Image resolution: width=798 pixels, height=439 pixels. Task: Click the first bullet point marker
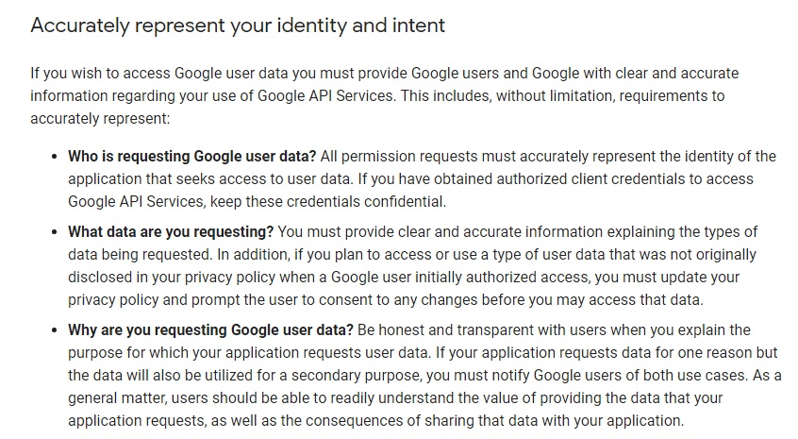tap(55, 157)
